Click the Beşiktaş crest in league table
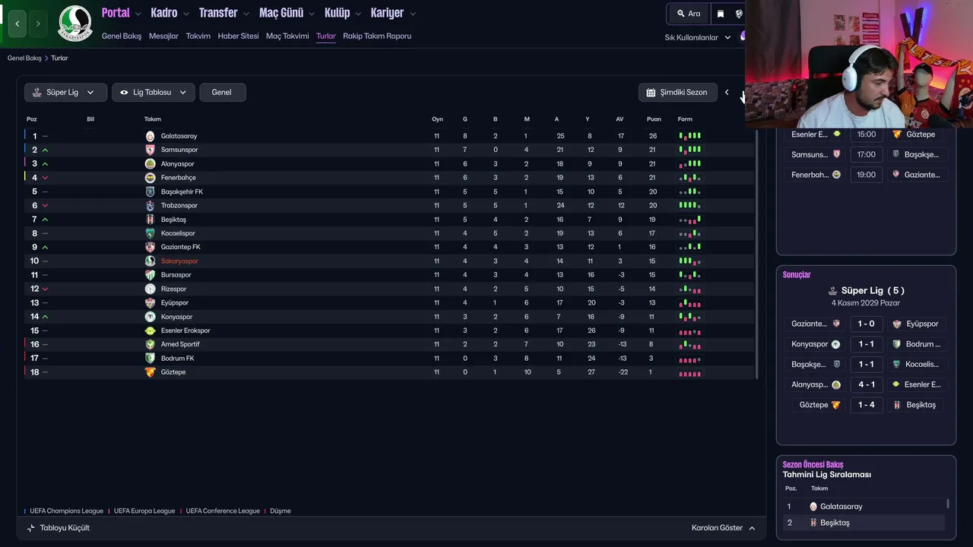The image size is (973, 547). point(150,220)
